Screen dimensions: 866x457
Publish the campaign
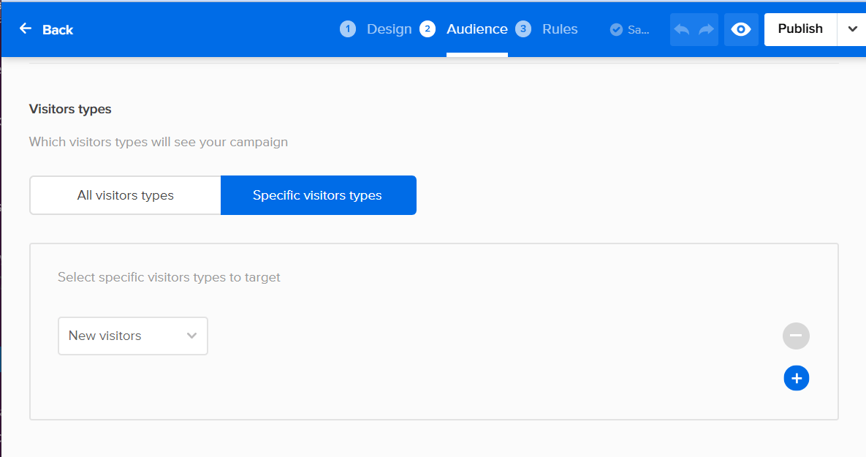(800, 29)
